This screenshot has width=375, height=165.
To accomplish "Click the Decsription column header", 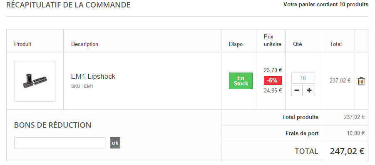I will [x=84, y=44].
